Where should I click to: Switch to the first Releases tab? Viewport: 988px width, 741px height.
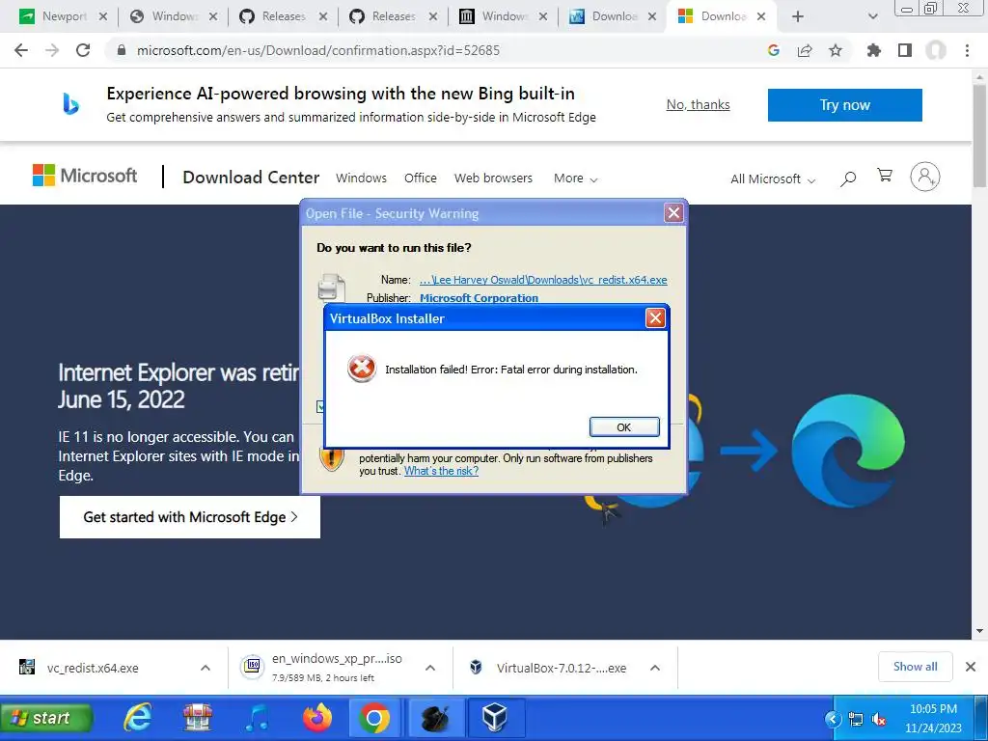283,16
